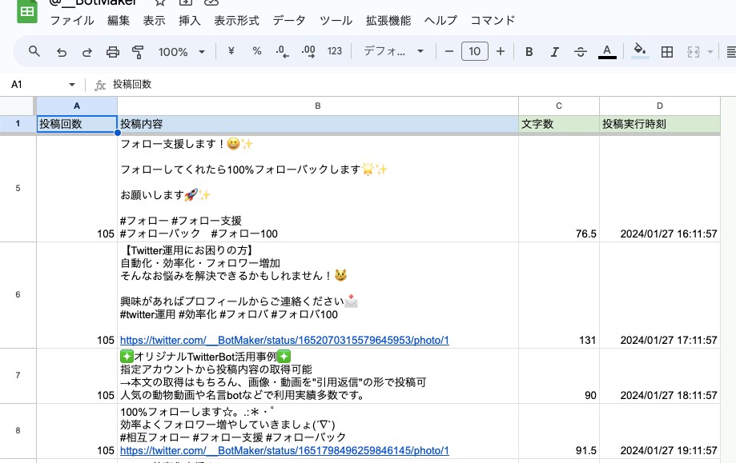Click the 文字数 header cell
The width and height of the screenshot is (736, 463).
[558, 124]
